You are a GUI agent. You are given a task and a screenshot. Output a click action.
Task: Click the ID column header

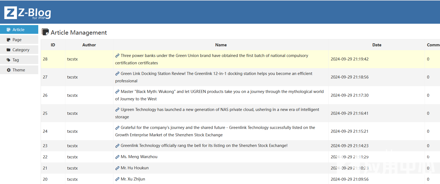[53, 45]
